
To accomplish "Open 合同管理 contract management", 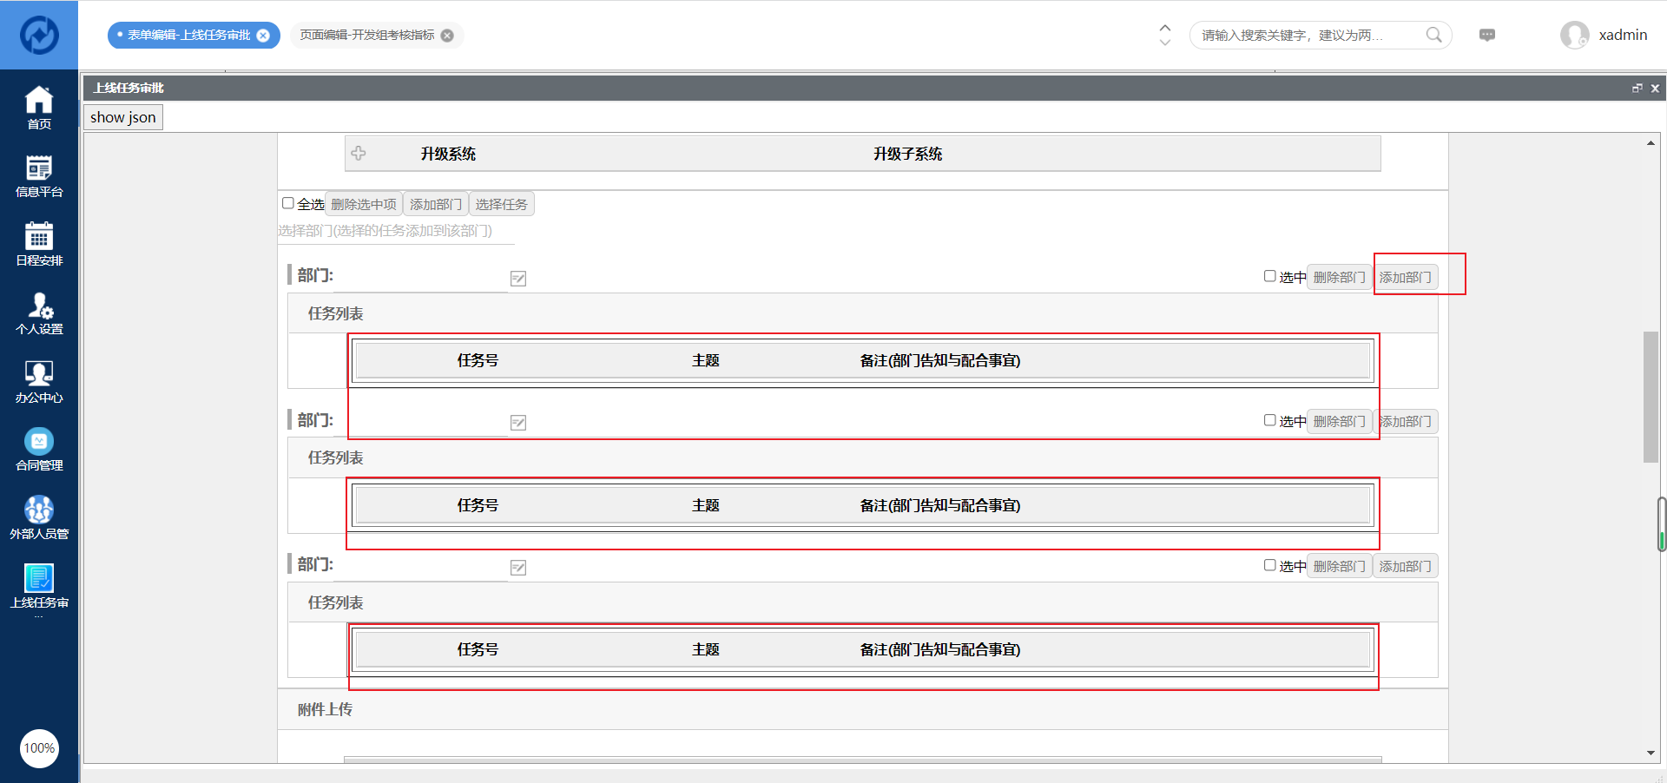I will 39,450.
